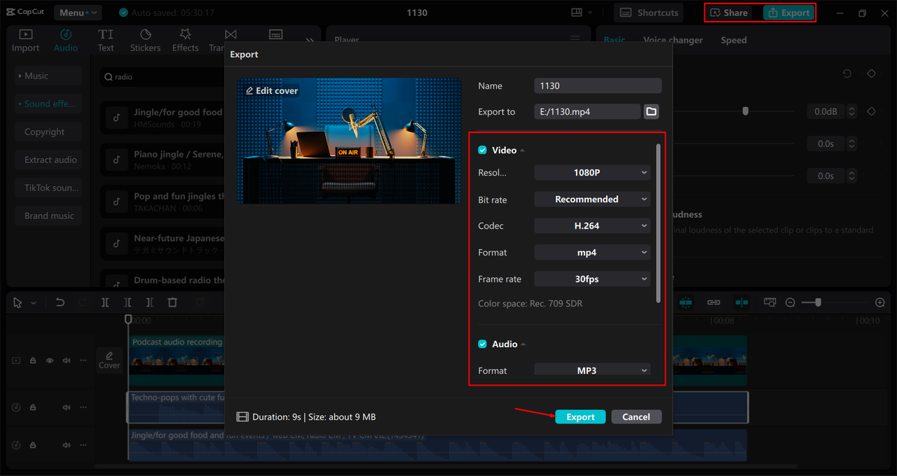Switch to Voice changer tab

[x=673, y=40]
